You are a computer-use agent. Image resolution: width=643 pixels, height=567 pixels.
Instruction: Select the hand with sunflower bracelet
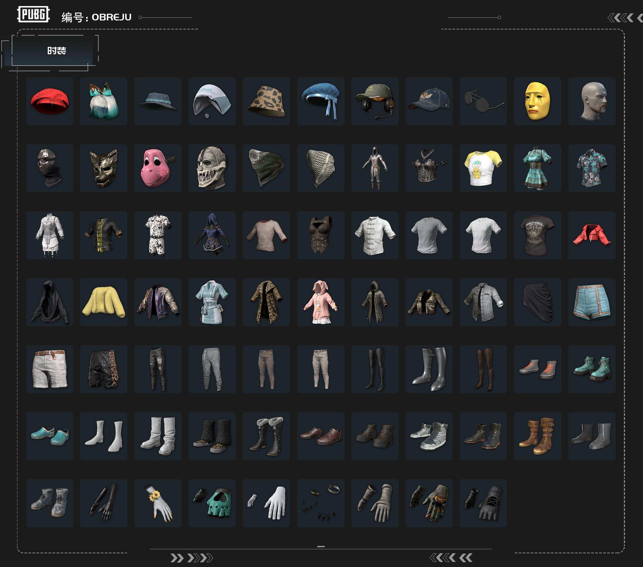tap(158, 503)
